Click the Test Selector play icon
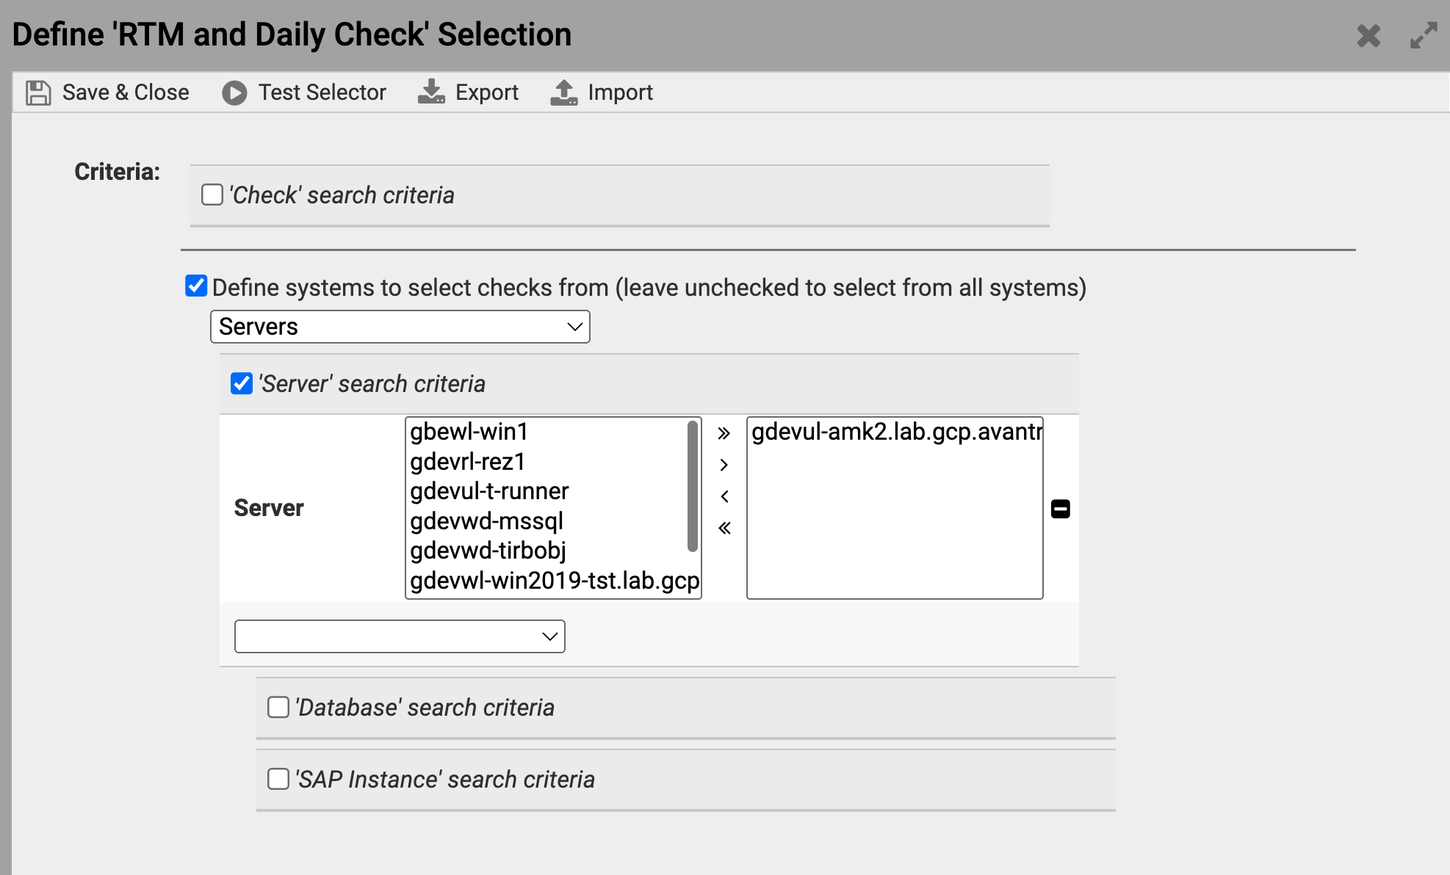Screen dimensions: 1450x875 tap(233, 92)
